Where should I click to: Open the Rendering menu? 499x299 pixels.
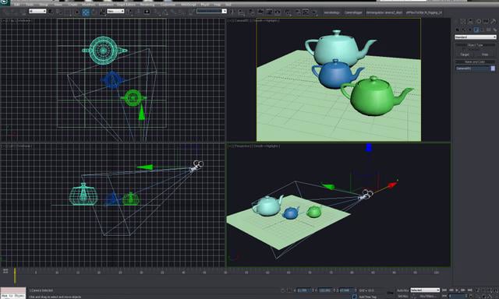coord(147,5)
